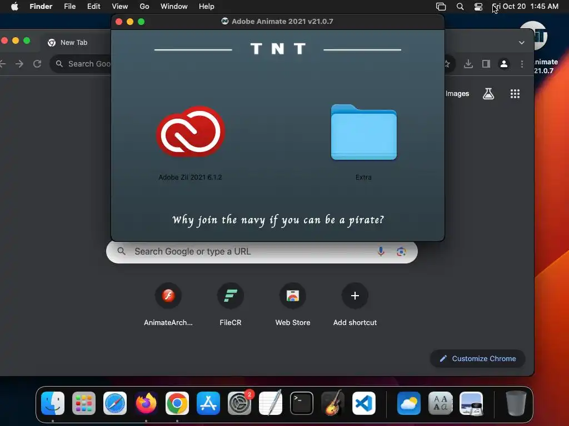The height and width of the screenshot is (426, 569).
Task: Click the bookmark star in Chrome address bar
Action: [447, 64]
